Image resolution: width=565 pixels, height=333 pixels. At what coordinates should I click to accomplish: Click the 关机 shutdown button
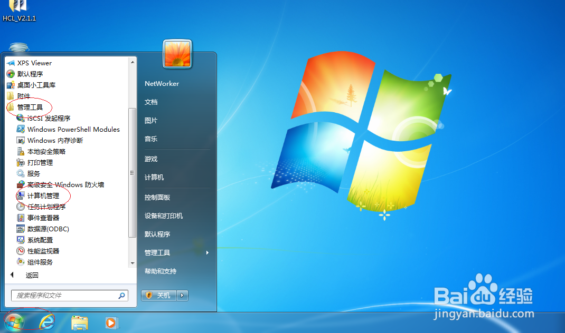pos(158,295)
